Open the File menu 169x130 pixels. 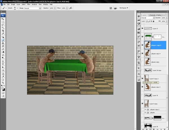4,5
